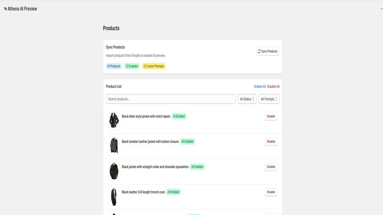
Task: Select the Black bomber leather jacket title
Action: (150, 141)
